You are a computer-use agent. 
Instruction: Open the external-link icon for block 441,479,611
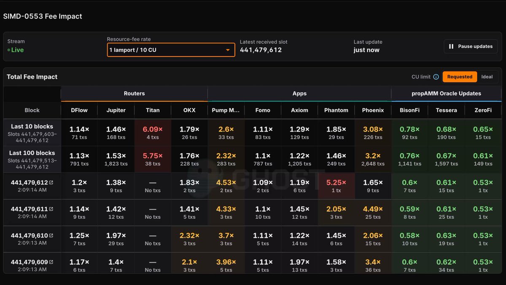pyautogui.click(x=51, y=209)
